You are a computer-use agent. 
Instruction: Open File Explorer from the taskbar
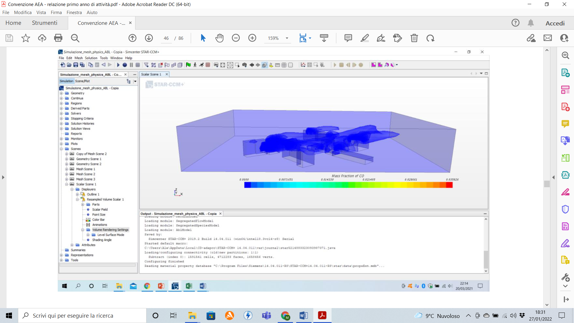[192, 316]
